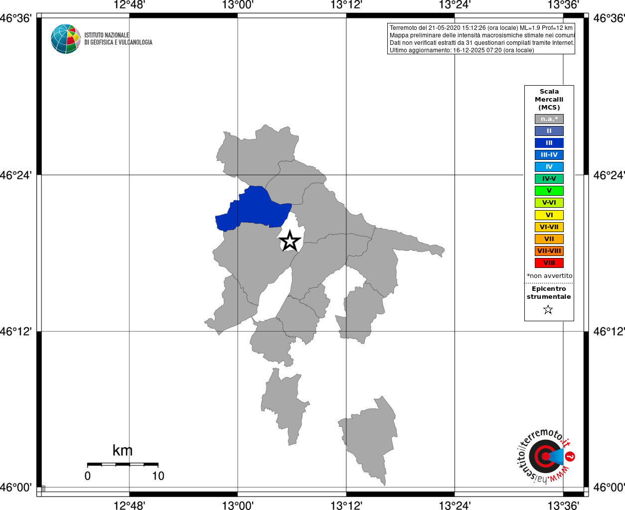Select the III dark blue legend swatch
The image size is (625, 510).
549,143
